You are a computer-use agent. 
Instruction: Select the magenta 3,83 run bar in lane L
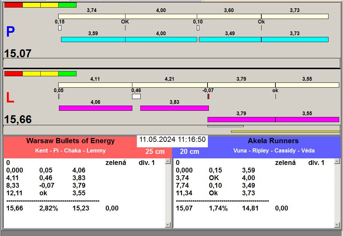174,108
